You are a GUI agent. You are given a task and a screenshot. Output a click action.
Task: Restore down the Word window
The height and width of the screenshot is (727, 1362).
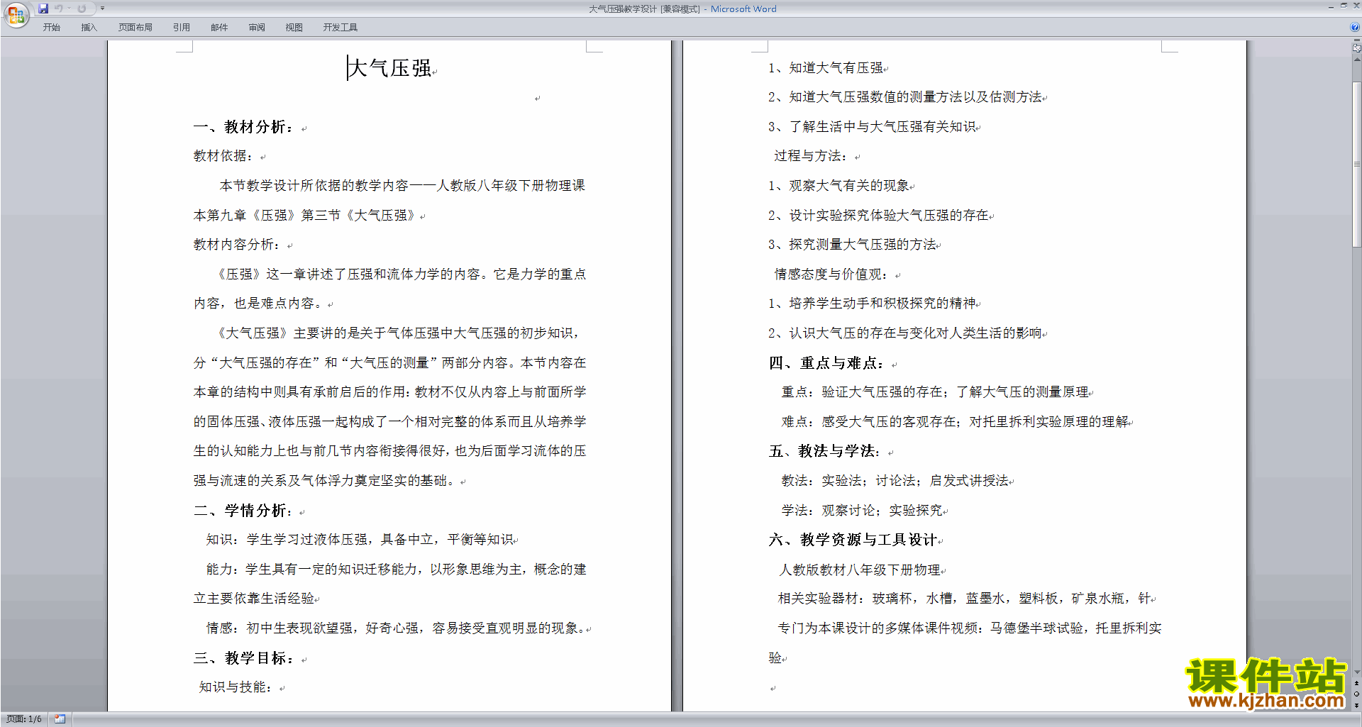(1344, 6)
